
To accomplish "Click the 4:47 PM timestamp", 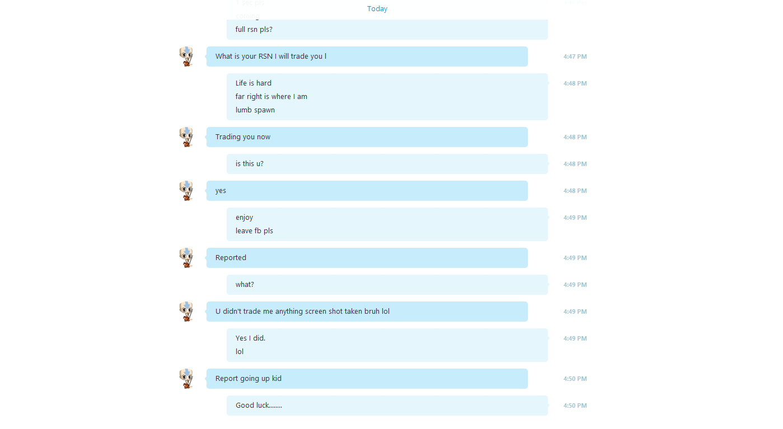I will [x=575, y=56].
